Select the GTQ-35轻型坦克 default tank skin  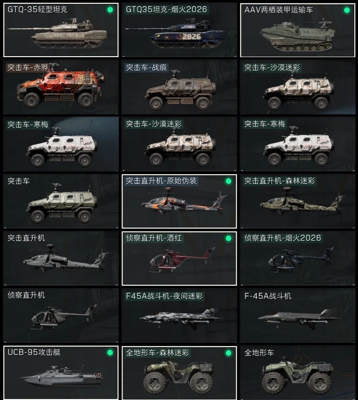coord(61,30)
